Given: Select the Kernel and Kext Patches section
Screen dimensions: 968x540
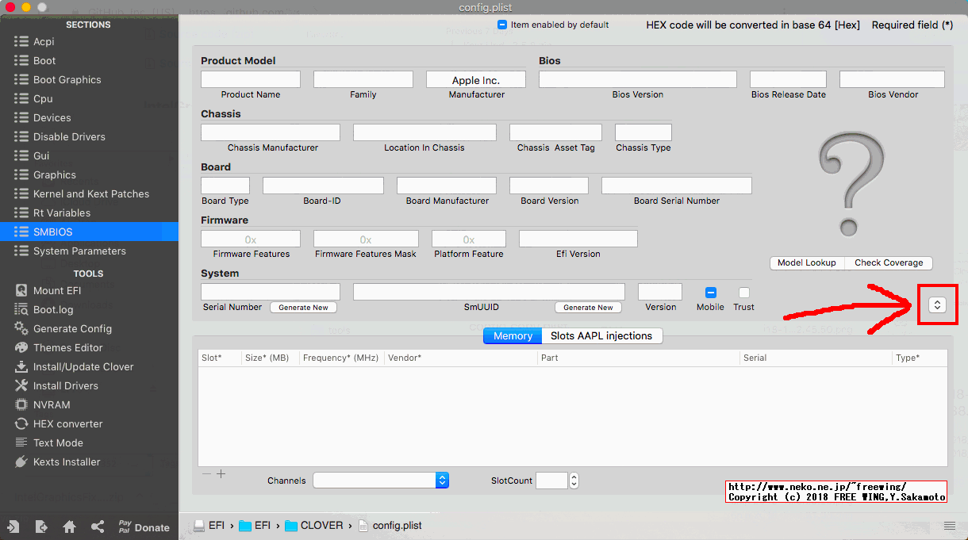Looking at the screenshot, I should (90, 194).
